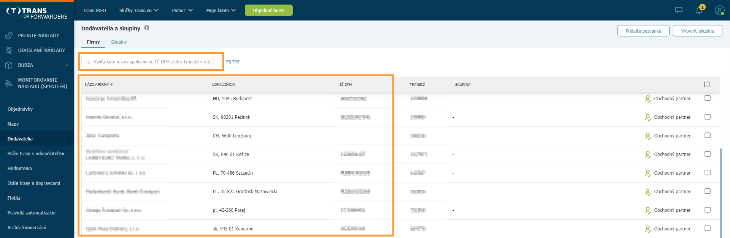
Task: Click the 'HU, 1095 Budapest' cell
Action: coord(232,98)
